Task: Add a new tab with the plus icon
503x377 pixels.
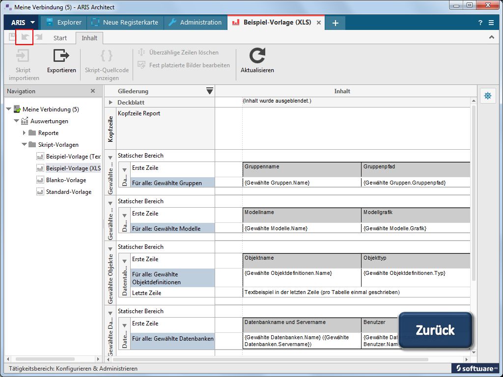Action: click(x=335, y=23)
